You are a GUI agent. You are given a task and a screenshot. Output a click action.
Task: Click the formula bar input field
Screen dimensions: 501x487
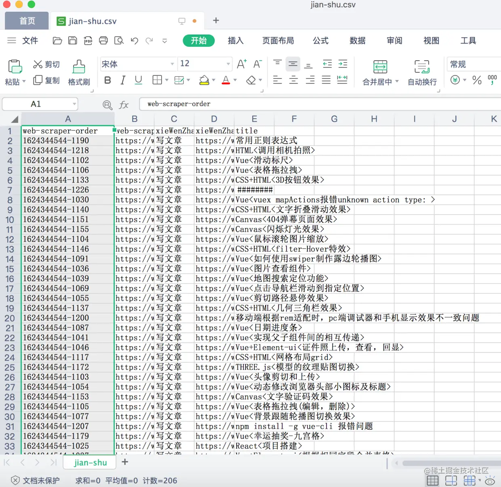tap(320, 104)
